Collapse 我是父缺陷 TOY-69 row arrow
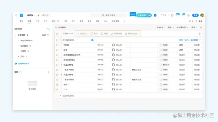 point(62,65)
